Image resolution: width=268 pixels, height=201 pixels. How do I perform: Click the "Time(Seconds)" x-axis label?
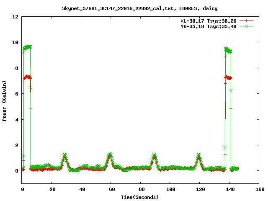pos(140,197)
